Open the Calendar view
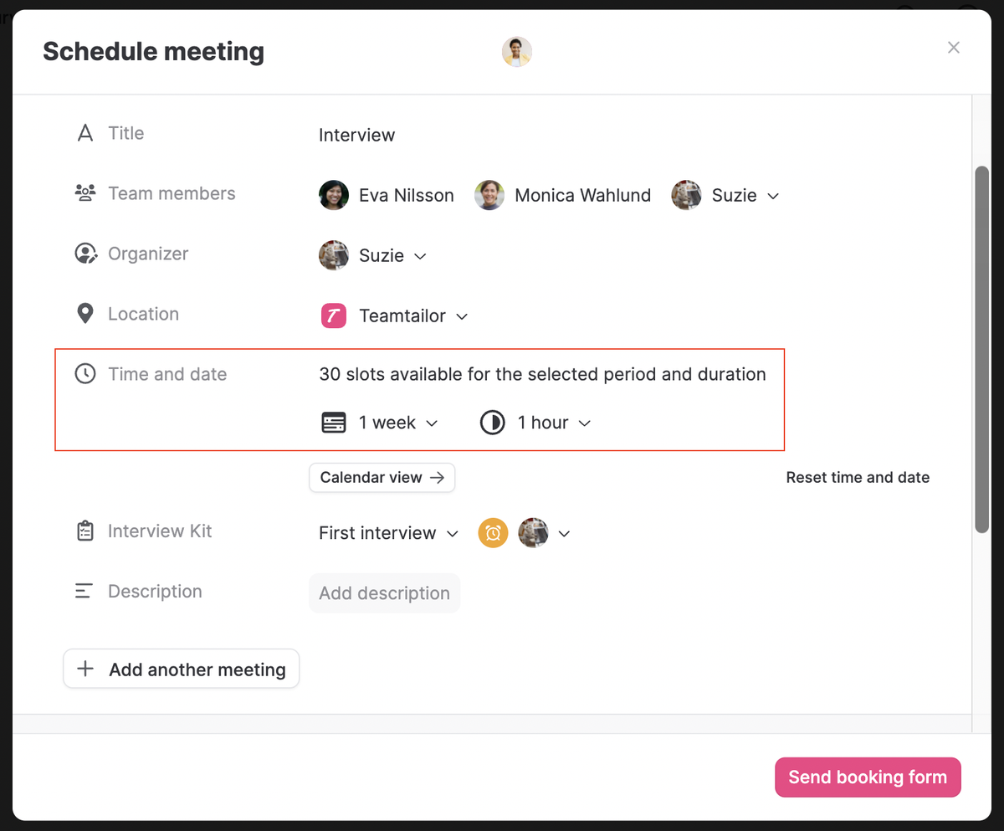Viewport: 1004px width, 831px height. pos(382,478)
